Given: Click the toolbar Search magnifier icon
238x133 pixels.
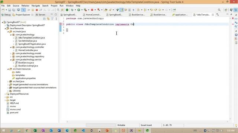Looking at the screenshot, I should [219, 10].
